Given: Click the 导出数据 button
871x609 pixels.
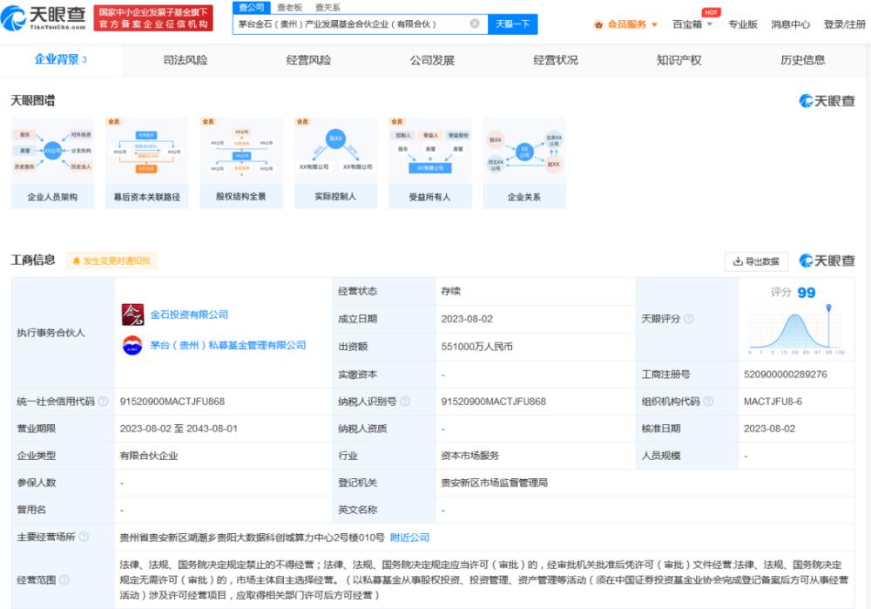Looking at the screenshot, I should (x=756, y=261).
